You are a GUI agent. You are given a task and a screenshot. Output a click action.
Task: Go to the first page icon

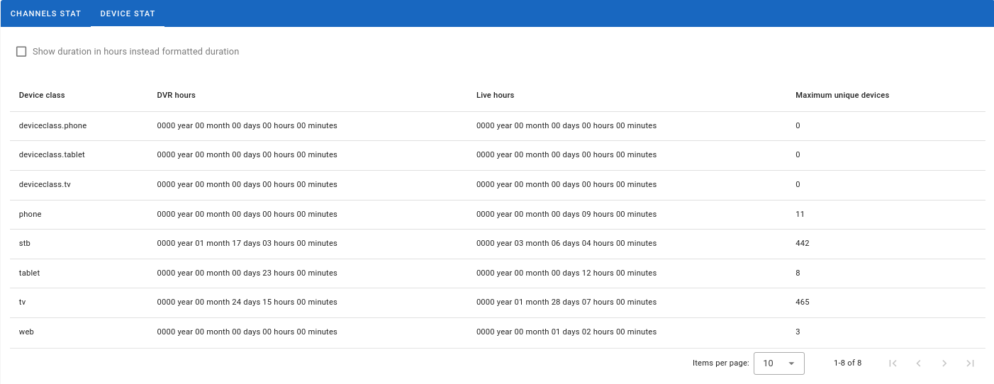point(893,363)
